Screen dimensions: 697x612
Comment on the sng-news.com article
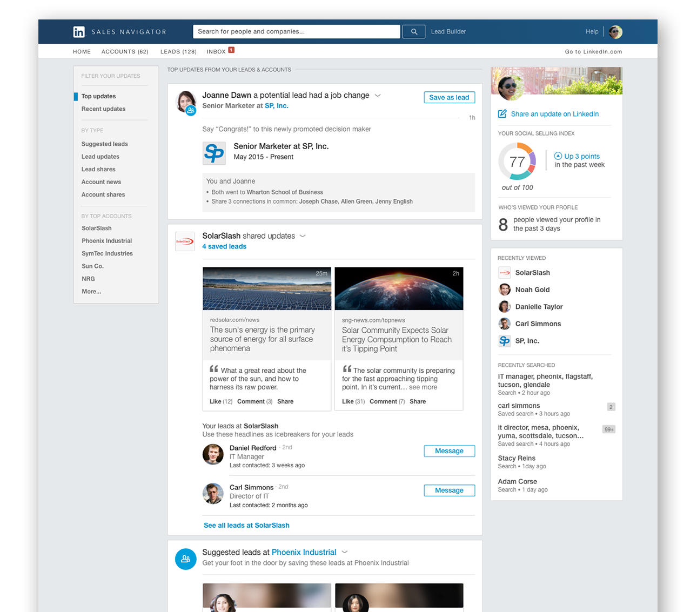click(x=383, y=402)
